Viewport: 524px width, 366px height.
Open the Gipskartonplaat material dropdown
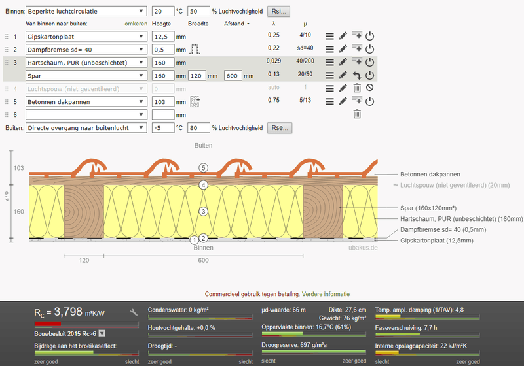86,37
